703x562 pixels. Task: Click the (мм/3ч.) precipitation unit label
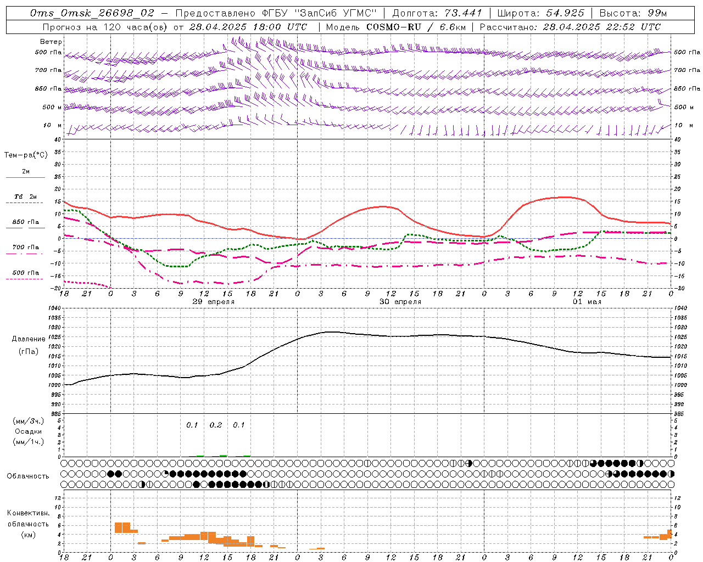point(29,421)
